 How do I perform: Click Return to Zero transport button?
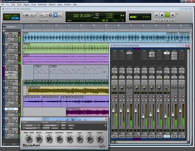click(x=157, y=20)
